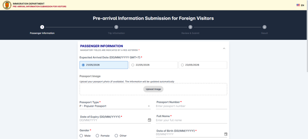
Task: Select arrival date 23/05/2026
Action: point(203,65)
